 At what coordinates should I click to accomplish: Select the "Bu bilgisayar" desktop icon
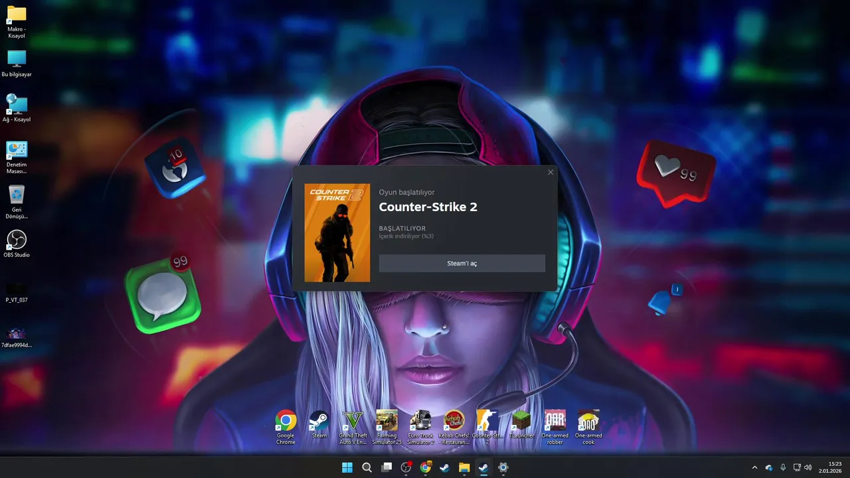[17, 64]
